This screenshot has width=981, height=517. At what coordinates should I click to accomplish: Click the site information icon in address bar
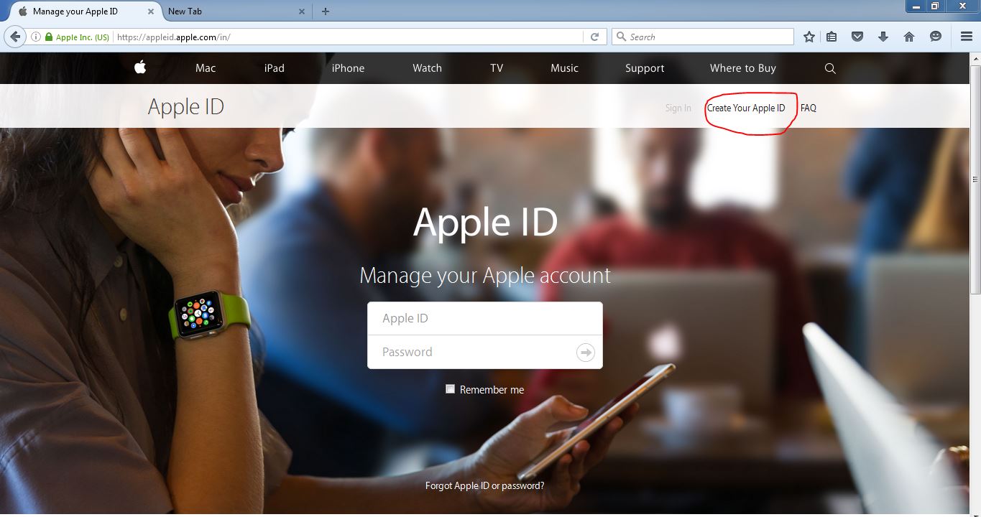35,37
